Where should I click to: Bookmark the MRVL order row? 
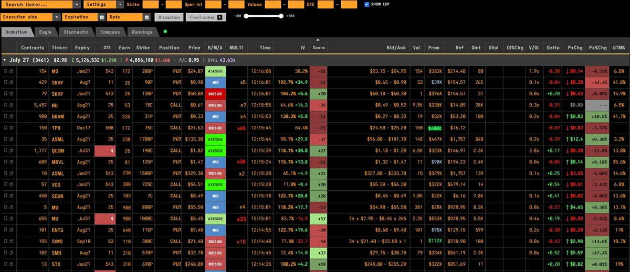pyautogui.click(x=5, y=162)
